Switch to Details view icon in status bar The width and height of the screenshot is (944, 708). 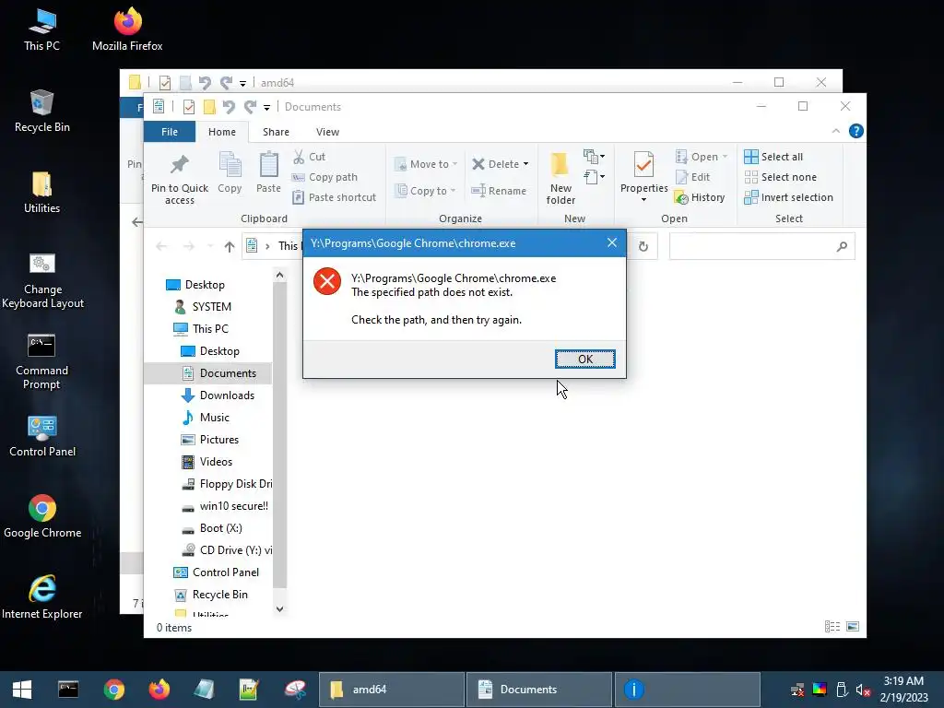832,627
